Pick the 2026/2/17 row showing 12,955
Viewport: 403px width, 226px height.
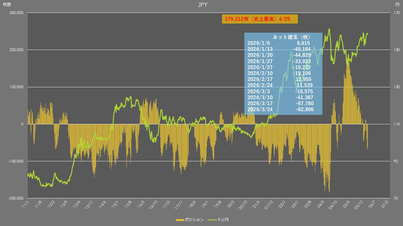tap(283, 79)
